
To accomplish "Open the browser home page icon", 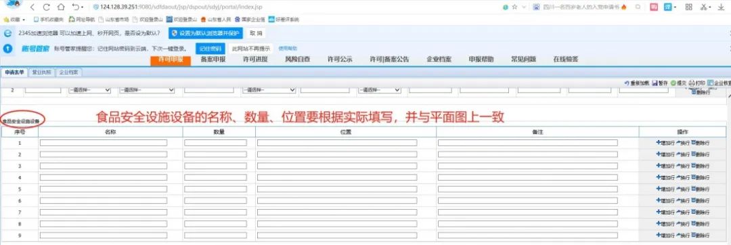I will (61, 7).
